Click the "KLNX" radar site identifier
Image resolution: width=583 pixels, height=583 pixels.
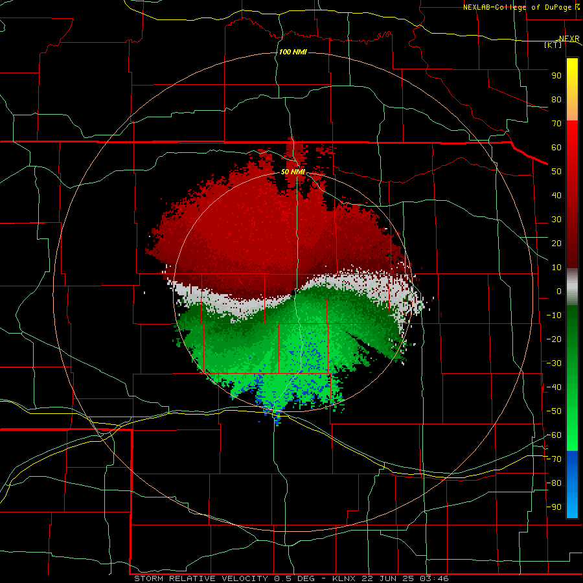coord(344,578)
